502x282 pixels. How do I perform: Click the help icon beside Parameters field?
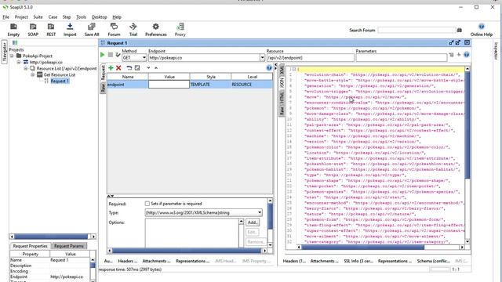[x=467, y=55]
